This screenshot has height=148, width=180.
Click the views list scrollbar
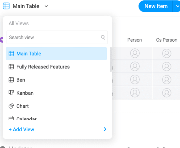[111, 59]
